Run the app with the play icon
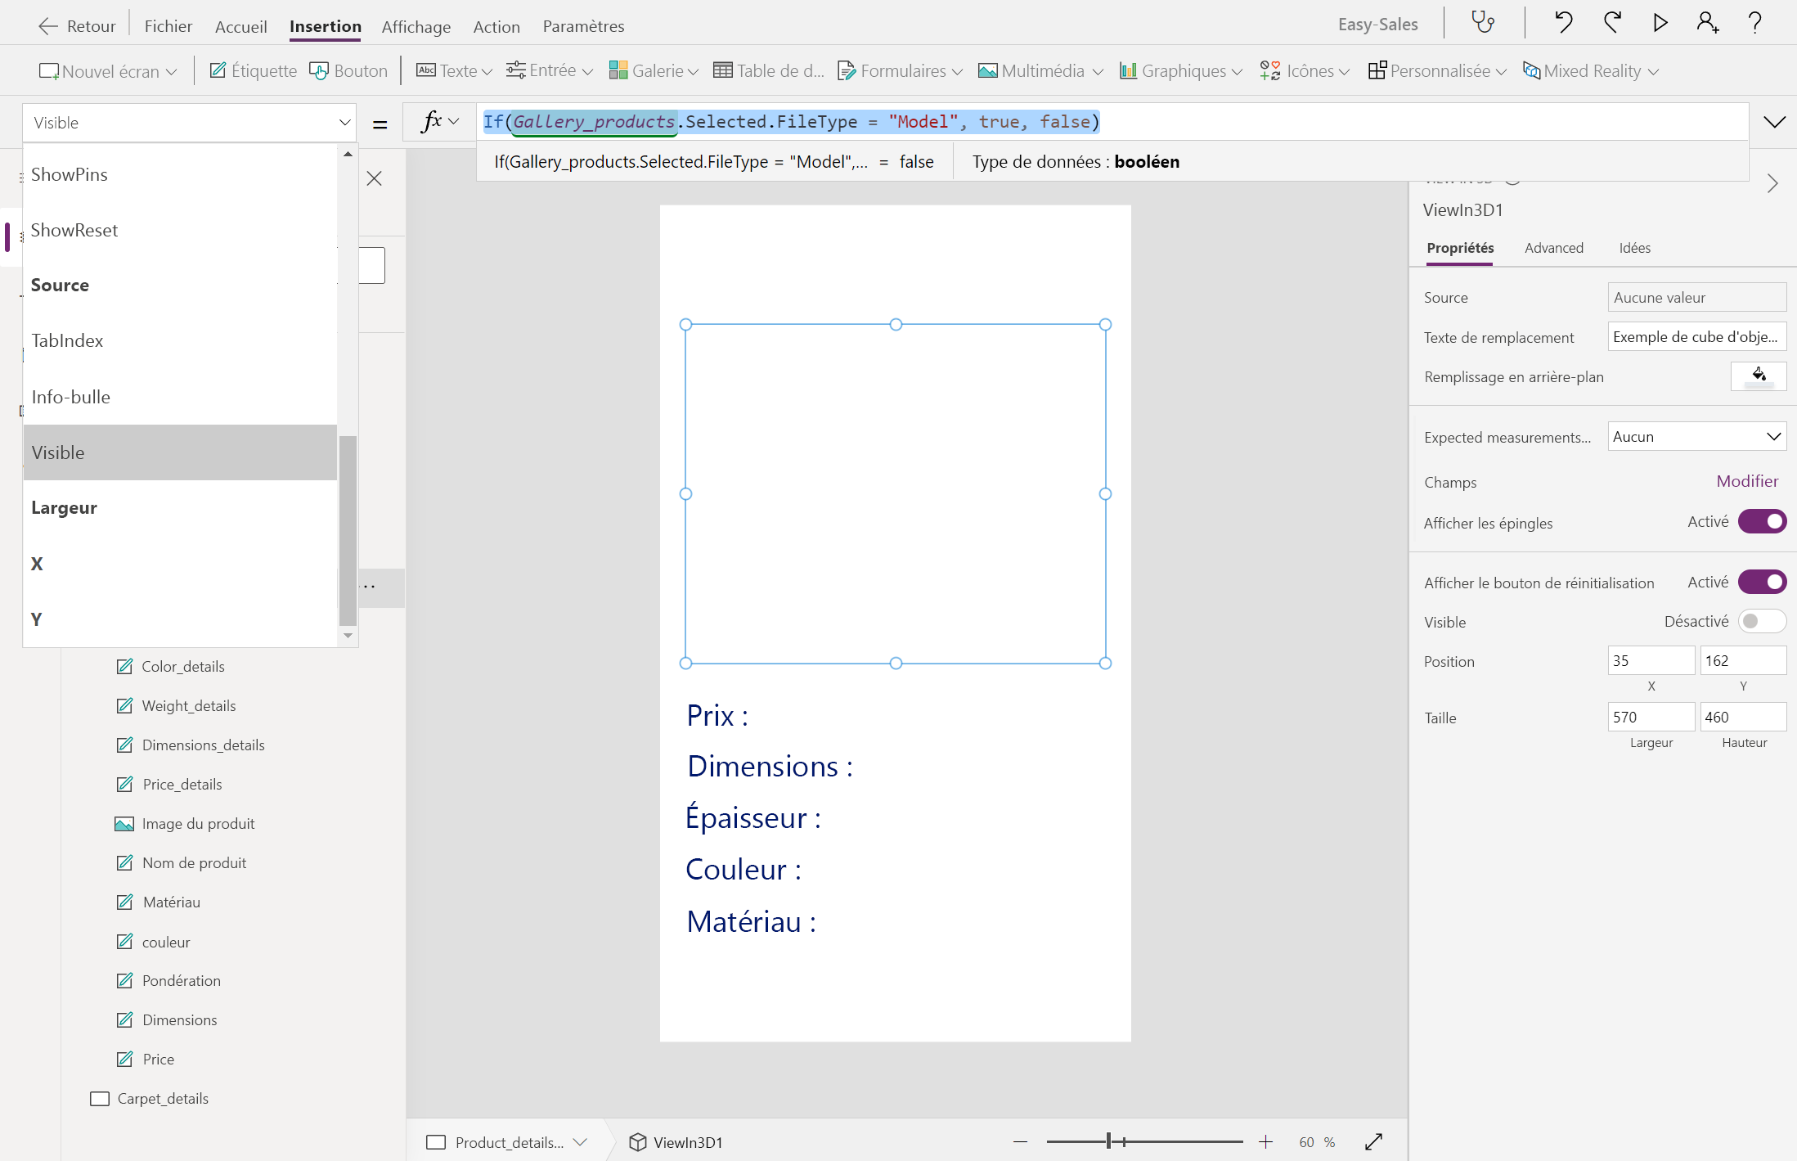The height and width of the screenshot is (1161, 1797). [x=1661, y=22]
